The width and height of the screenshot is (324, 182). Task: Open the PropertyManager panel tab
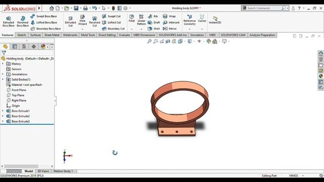click(x=15, y=47)
